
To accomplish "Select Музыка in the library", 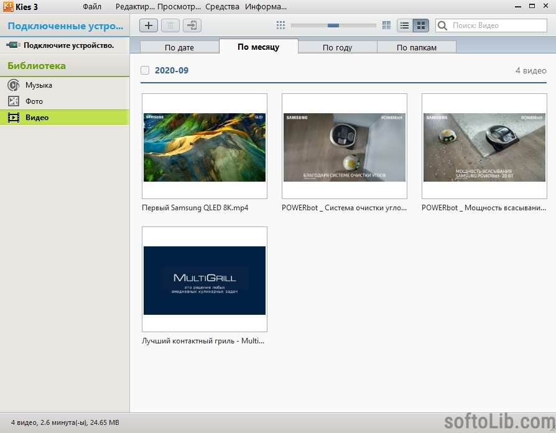I will pos(65,85).
